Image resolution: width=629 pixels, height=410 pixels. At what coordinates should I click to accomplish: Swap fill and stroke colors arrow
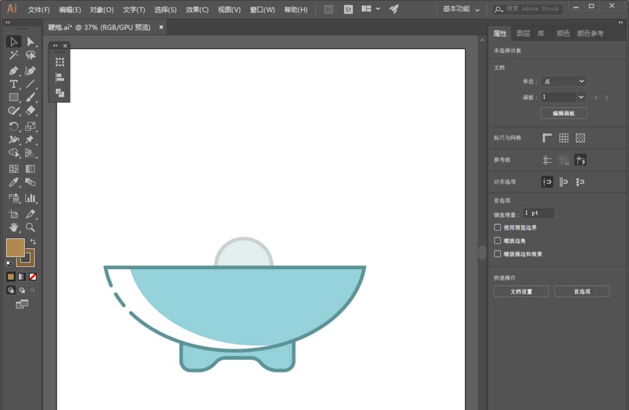(x=33, y=242)
